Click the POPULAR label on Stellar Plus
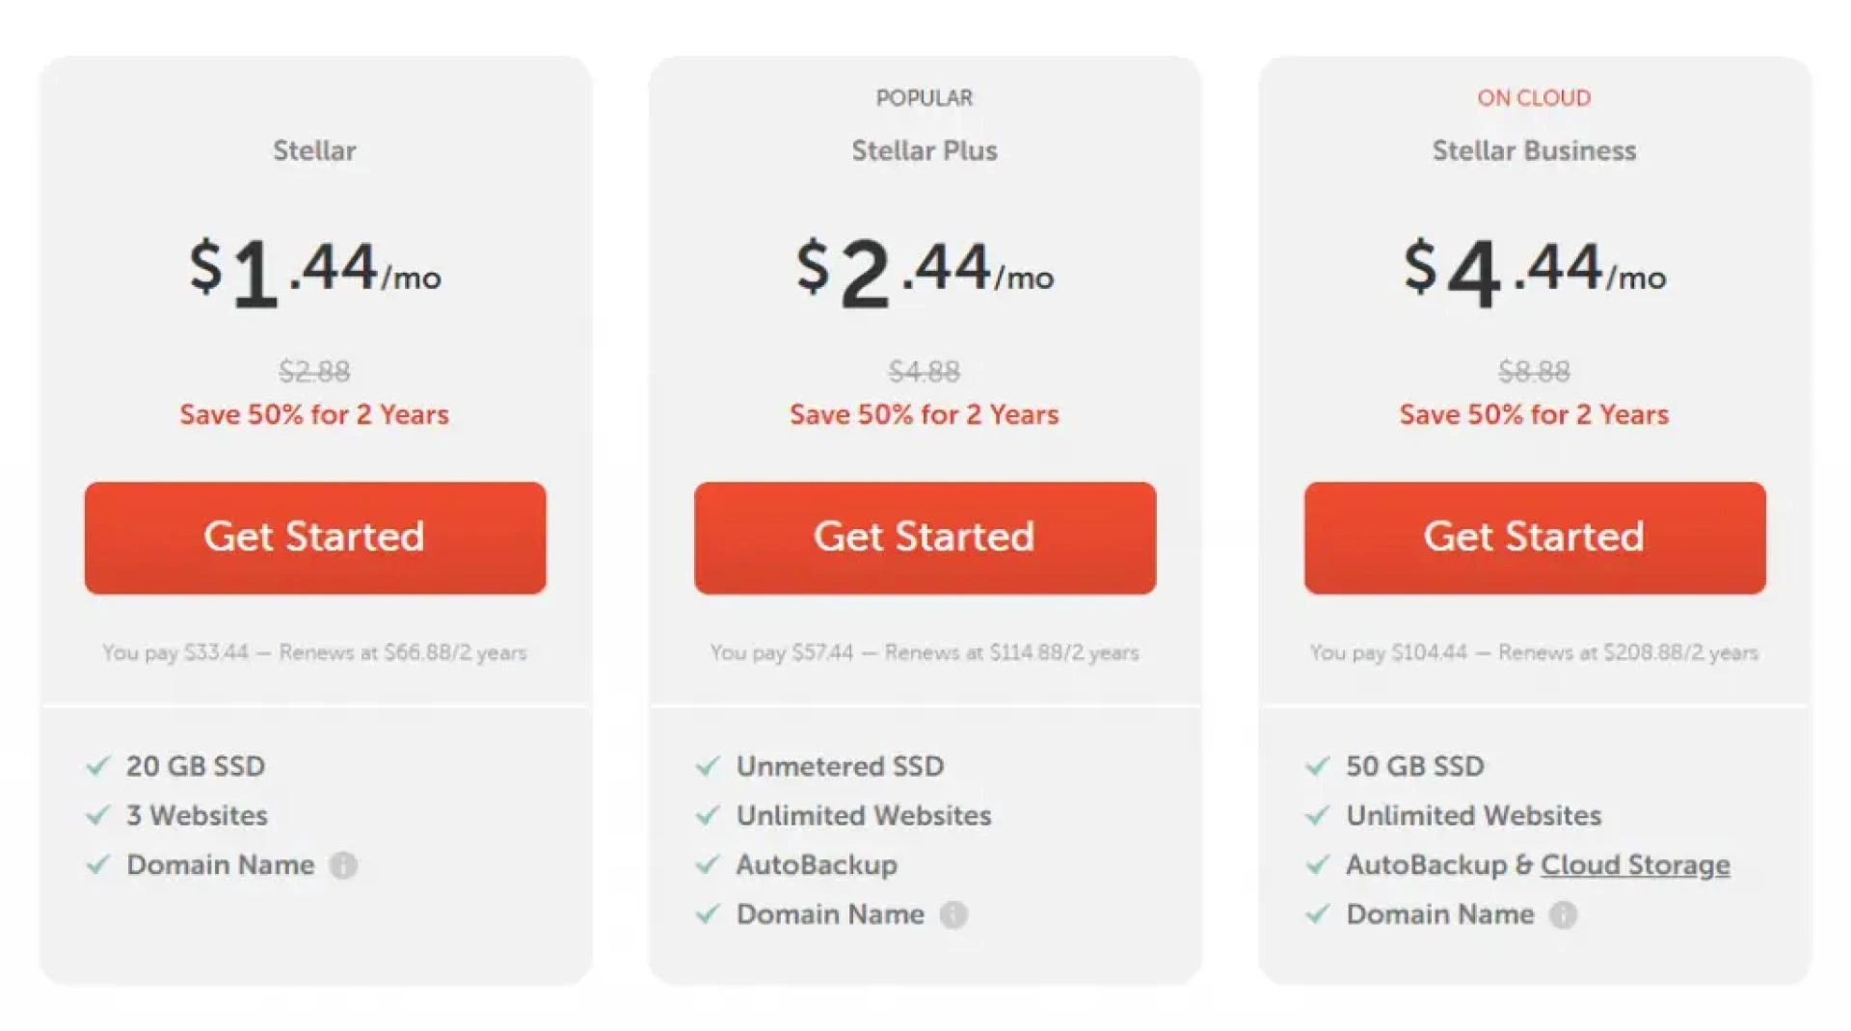 [925, 97]
